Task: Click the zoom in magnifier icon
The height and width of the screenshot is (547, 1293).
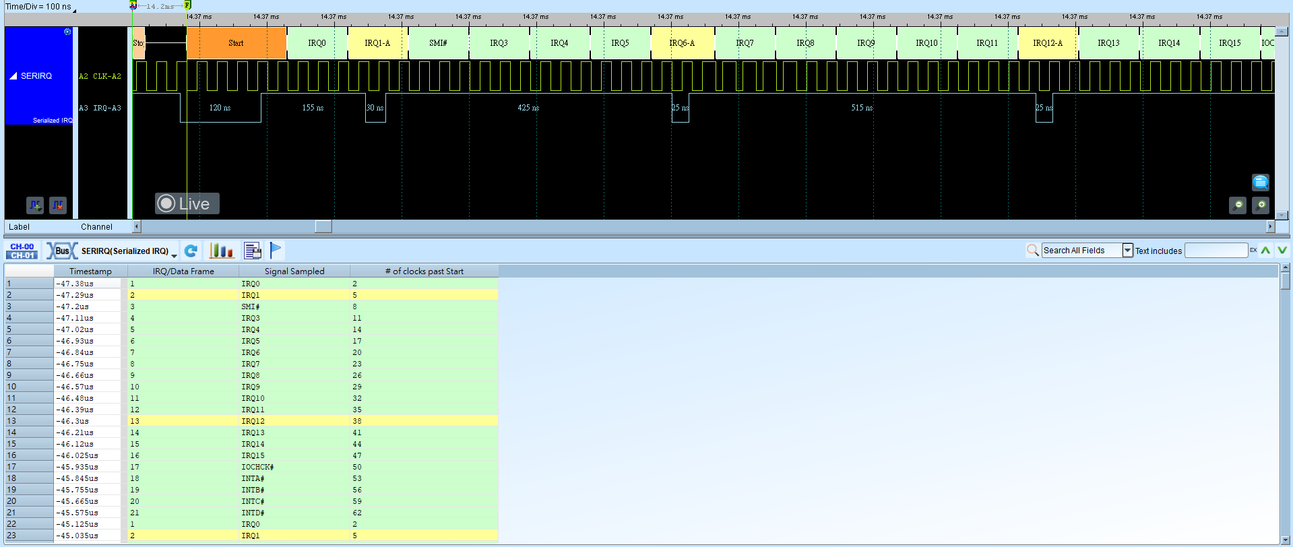Action: (1261, 205)
